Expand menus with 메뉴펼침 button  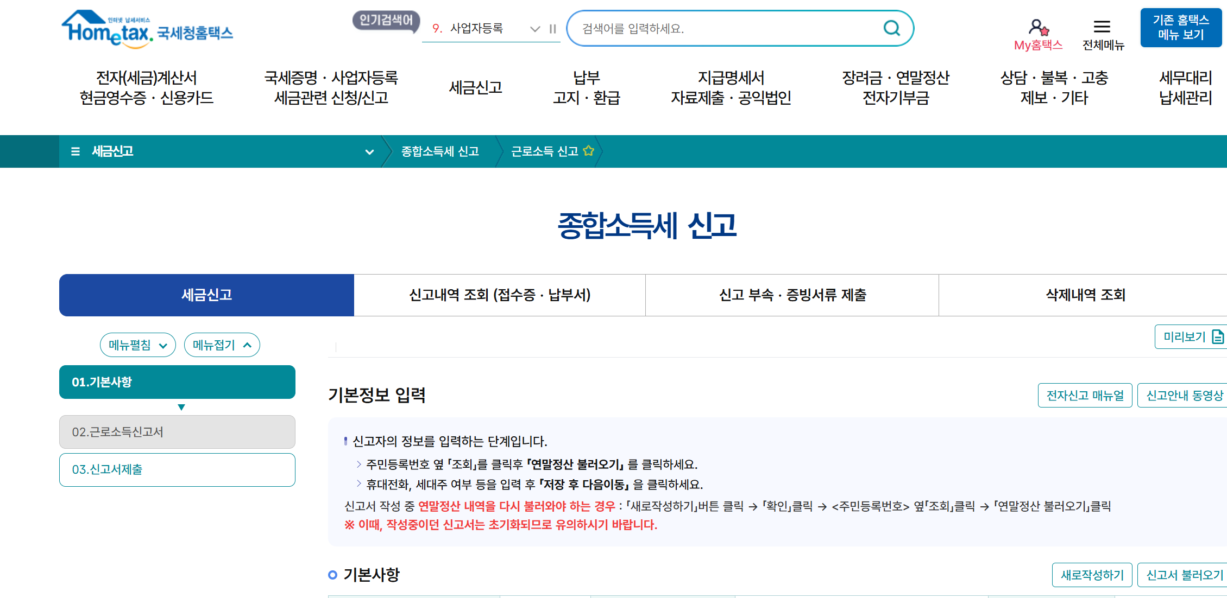[138, 345]
